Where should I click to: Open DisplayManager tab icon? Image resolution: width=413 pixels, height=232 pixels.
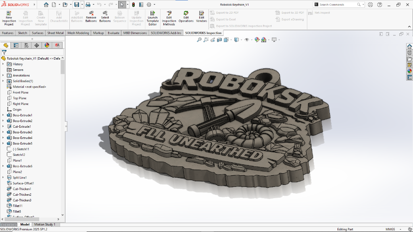[47, 45]
